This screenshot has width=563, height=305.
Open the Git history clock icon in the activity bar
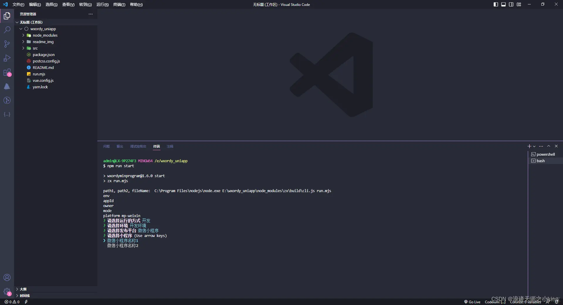tap(7, 100)
